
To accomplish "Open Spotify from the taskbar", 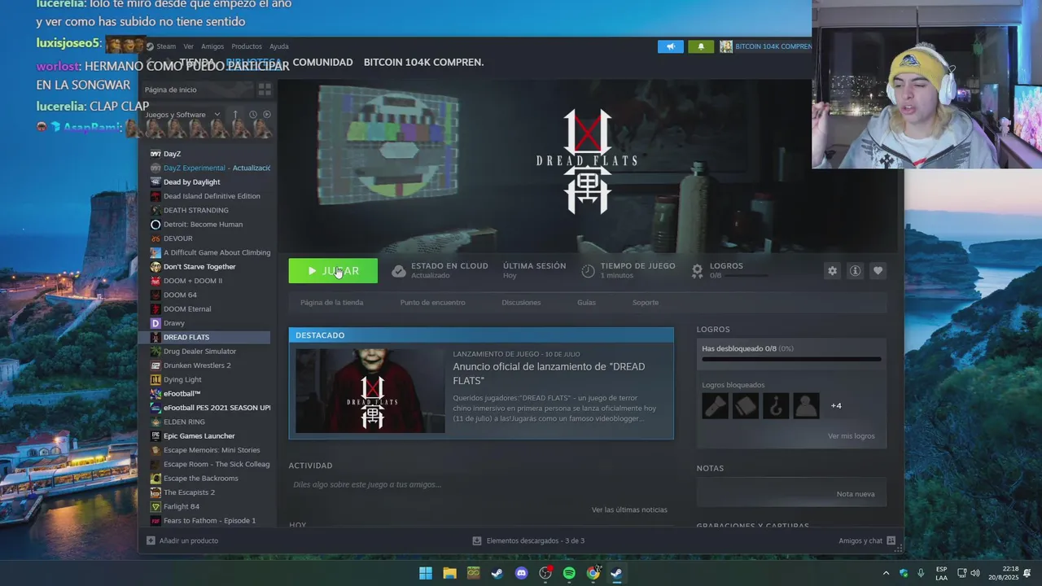I will [569, 573].
